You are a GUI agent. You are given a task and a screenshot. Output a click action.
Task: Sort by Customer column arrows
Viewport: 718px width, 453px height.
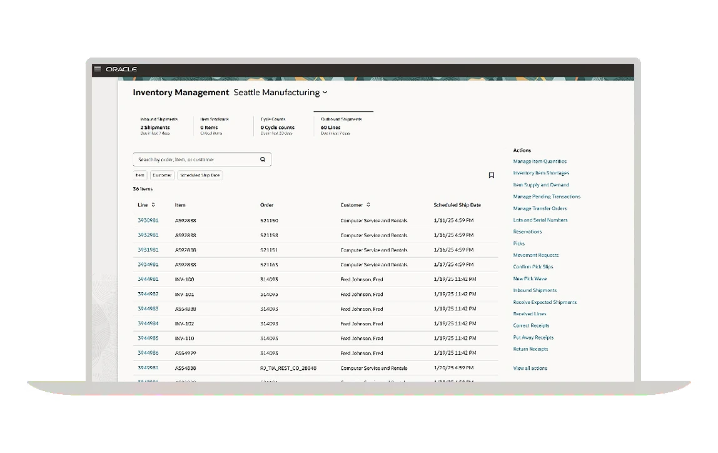point(368,205)
